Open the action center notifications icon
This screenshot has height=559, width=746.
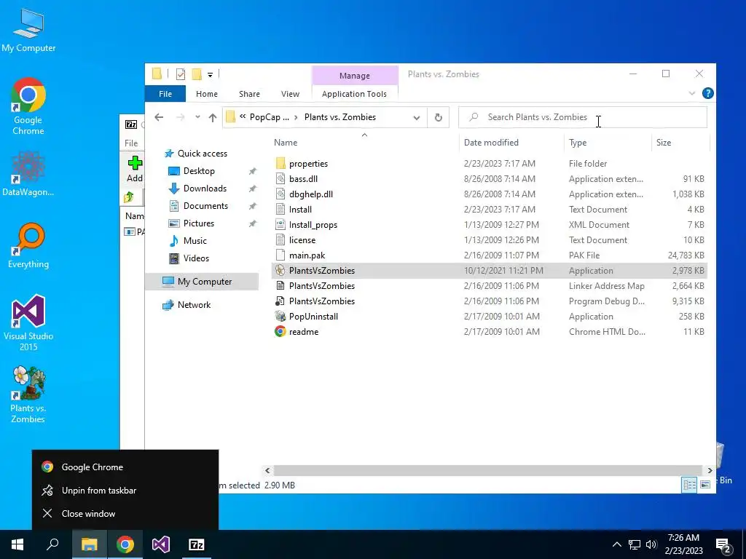(x=723, y=544)
